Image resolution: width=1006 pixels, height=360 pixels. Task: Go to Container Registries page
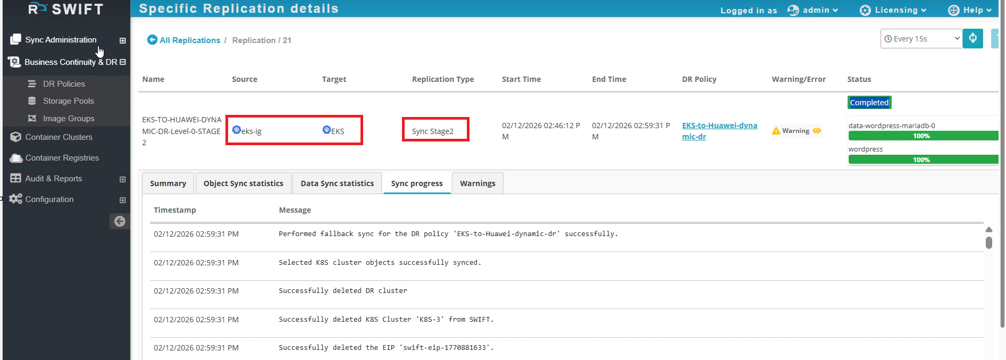62,158
